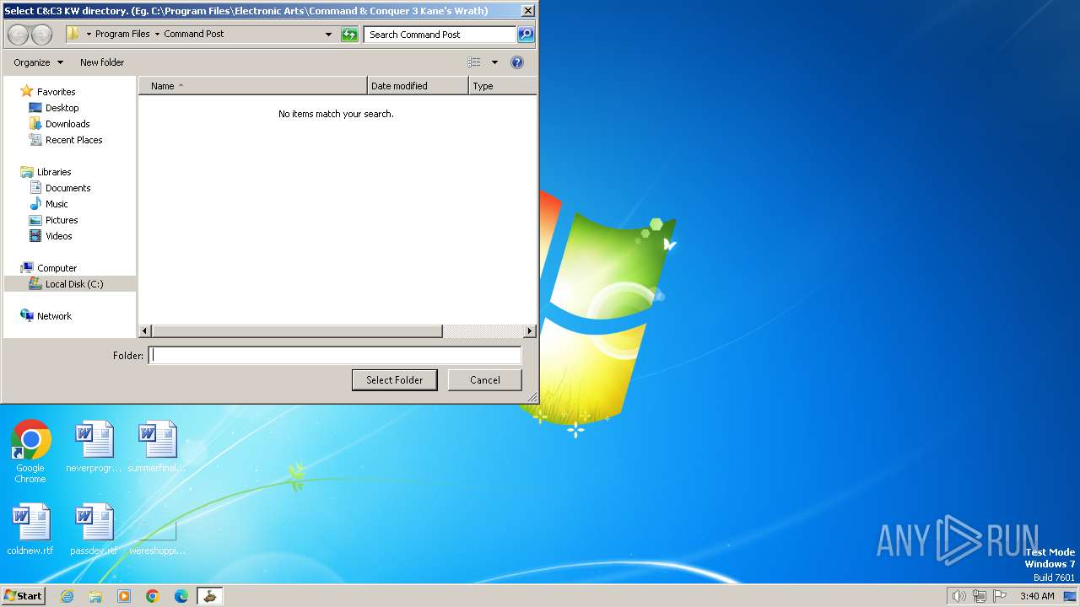Refresh the Command Post folder view

click(349, 35)
